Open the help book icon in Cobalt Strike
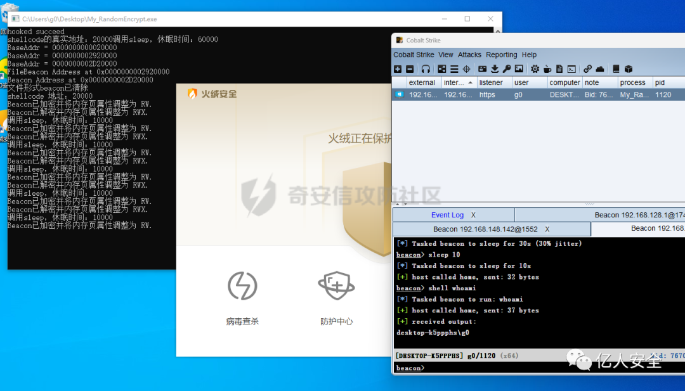 pos(616,69)
